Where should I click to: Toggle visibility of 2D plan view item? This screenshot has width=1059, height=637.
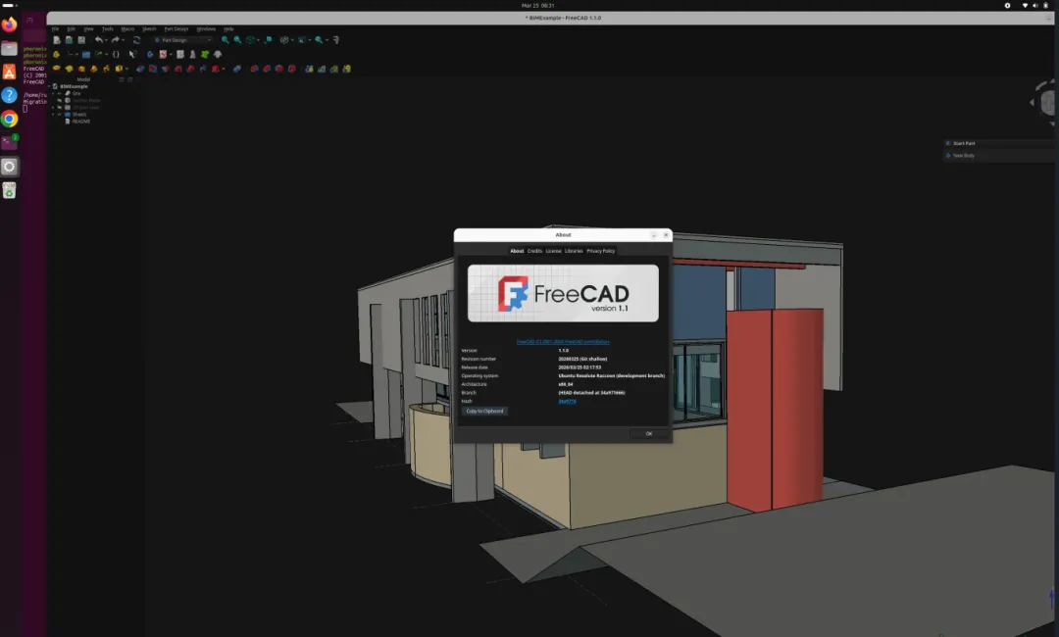click(60, 107)
